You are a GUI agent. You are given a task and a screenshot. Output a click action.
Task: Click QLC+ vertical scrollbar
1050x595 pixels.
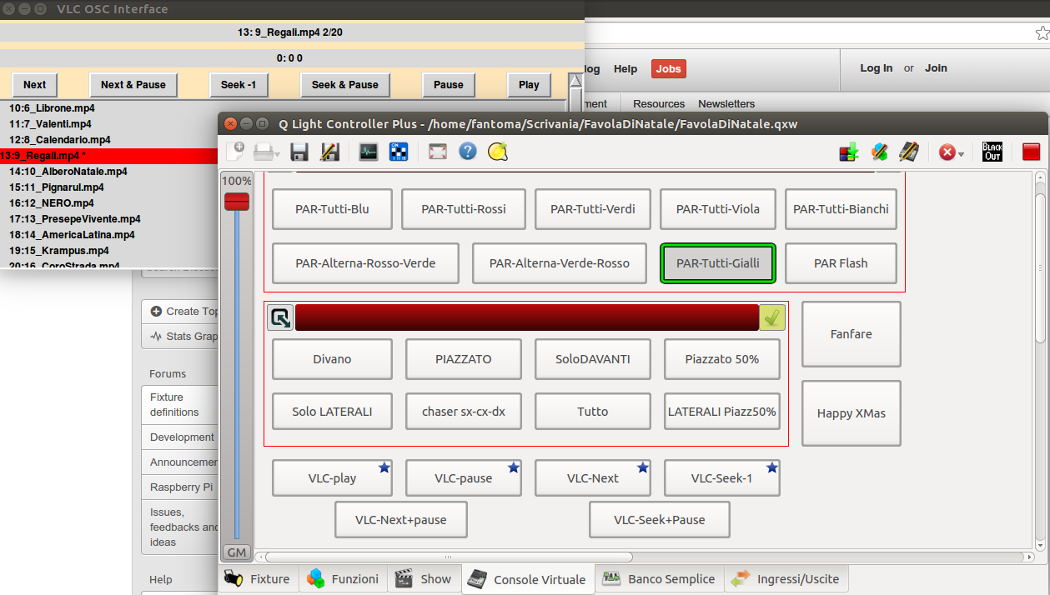(1040, 267)
